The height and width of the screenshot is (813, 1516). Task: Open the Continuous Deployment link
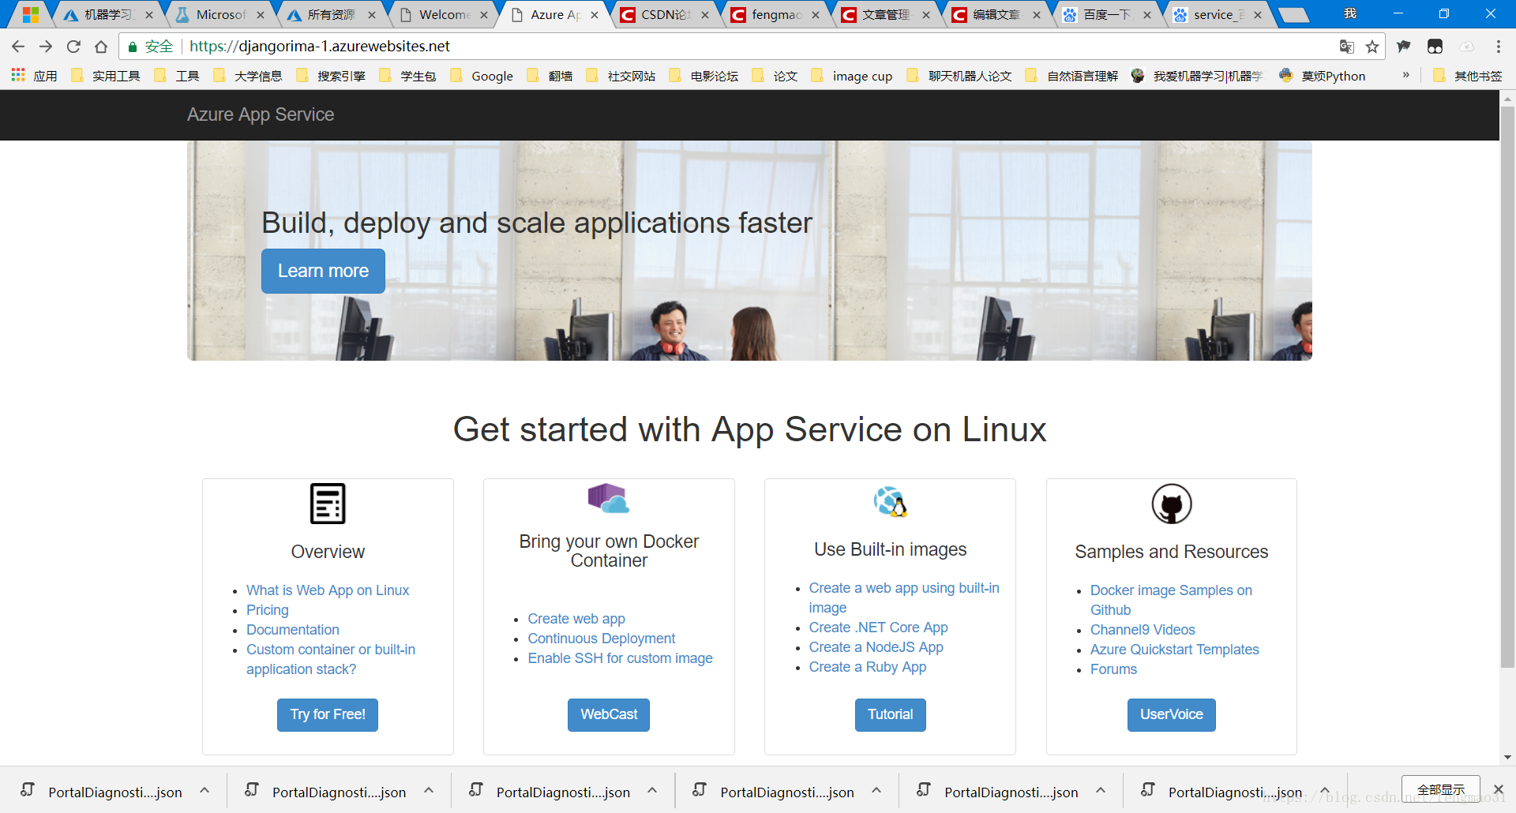pyautogui.click(x=602, y=639)
